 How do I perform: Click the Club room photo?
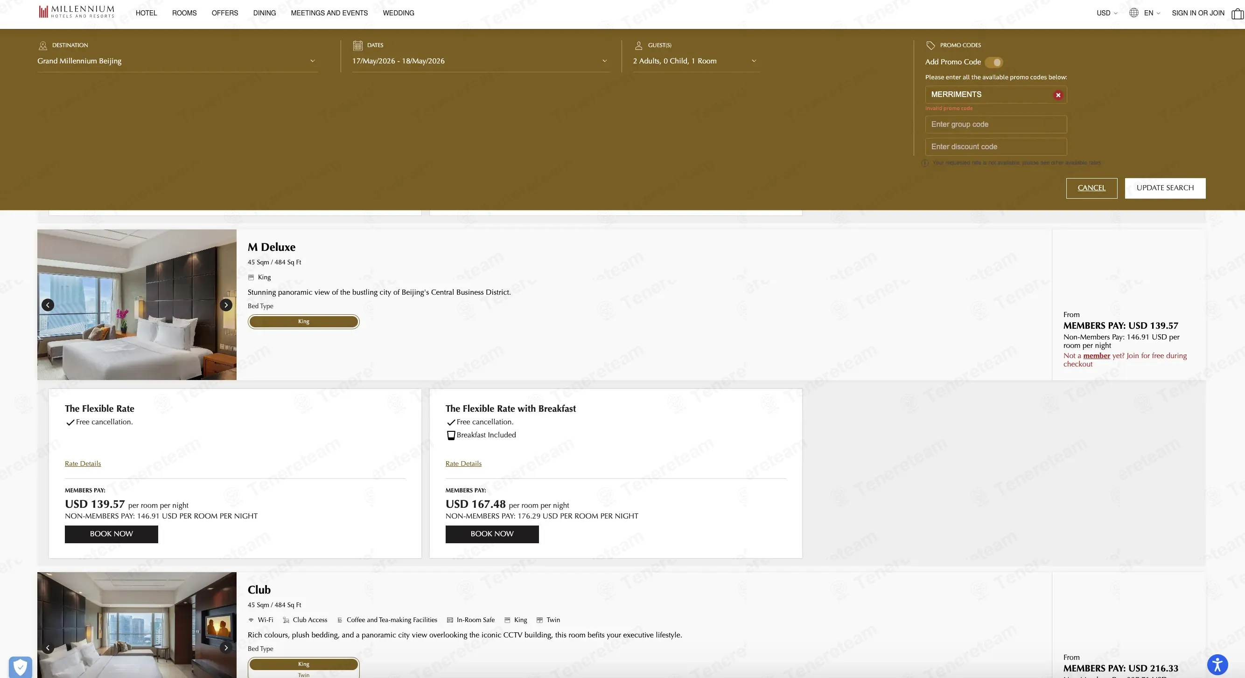(137, 625)
